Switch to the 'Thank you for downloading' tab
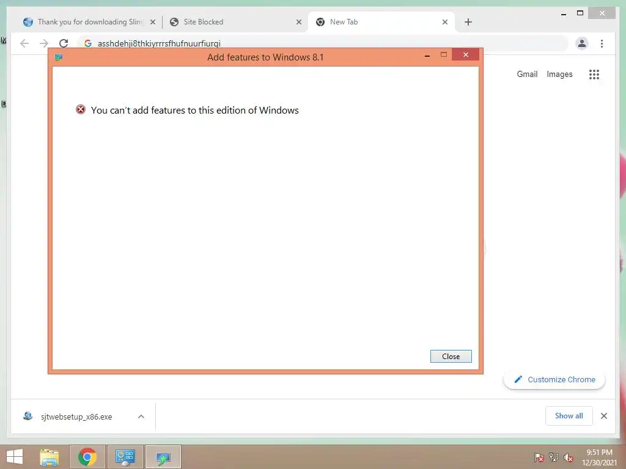This screenshot has height=469, width=626. pyautogui.click(x=88, y=22)
